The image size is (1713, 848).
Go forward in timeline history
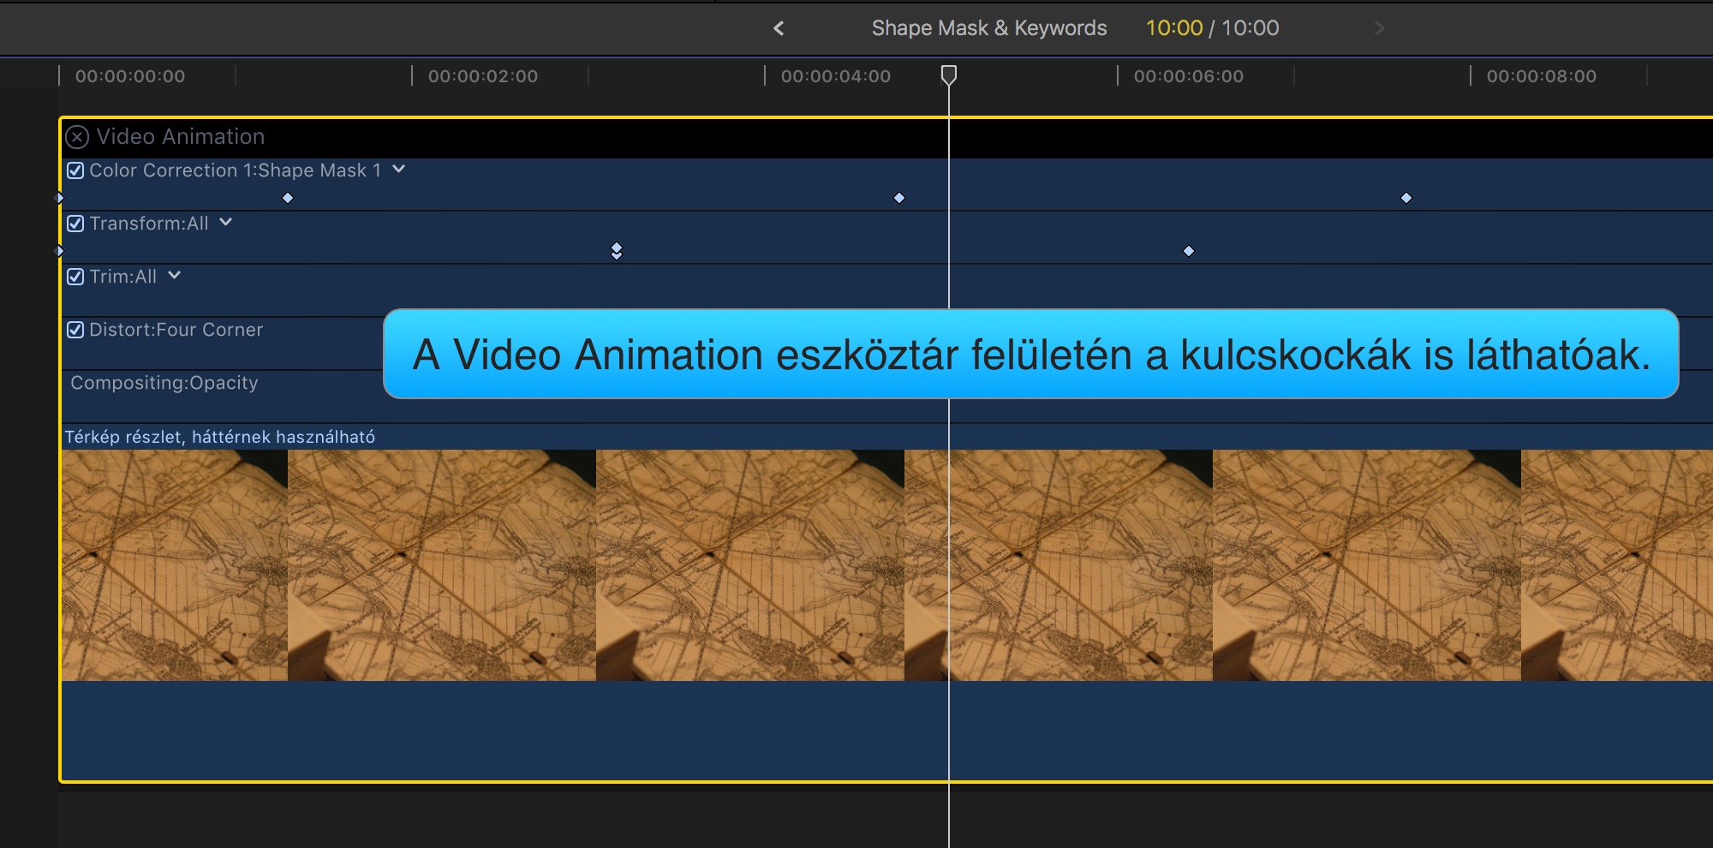1379,28
